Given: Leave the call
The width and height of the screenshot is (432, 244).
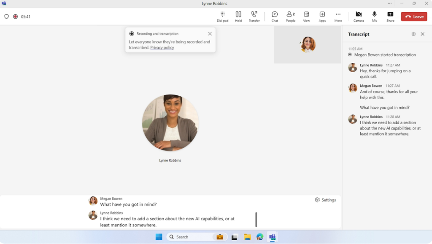Looking at the screenshot, I should (x=414, y=16).
